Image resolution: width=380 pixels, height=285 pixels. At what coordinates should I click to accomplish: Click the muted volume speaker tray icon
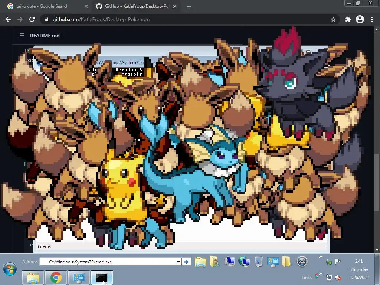(x=338, y=277)
